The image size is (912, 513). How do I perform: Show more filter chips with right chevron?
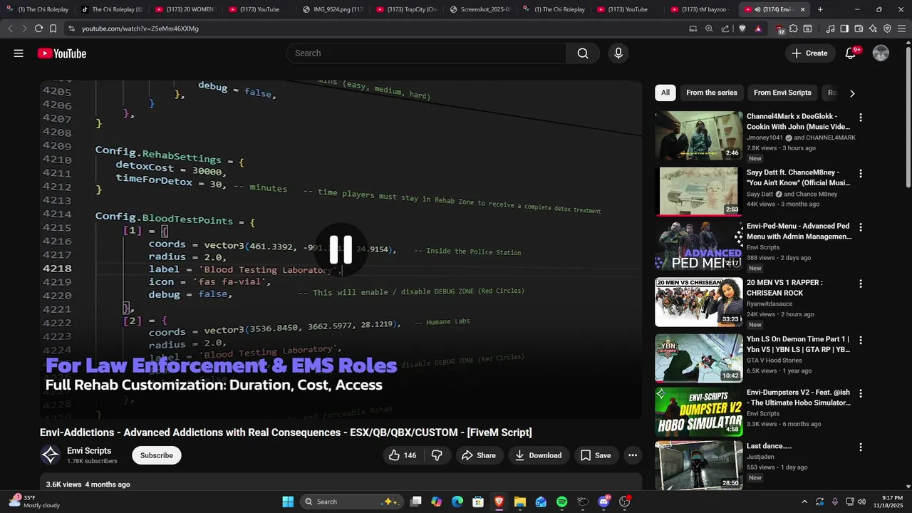852,93
